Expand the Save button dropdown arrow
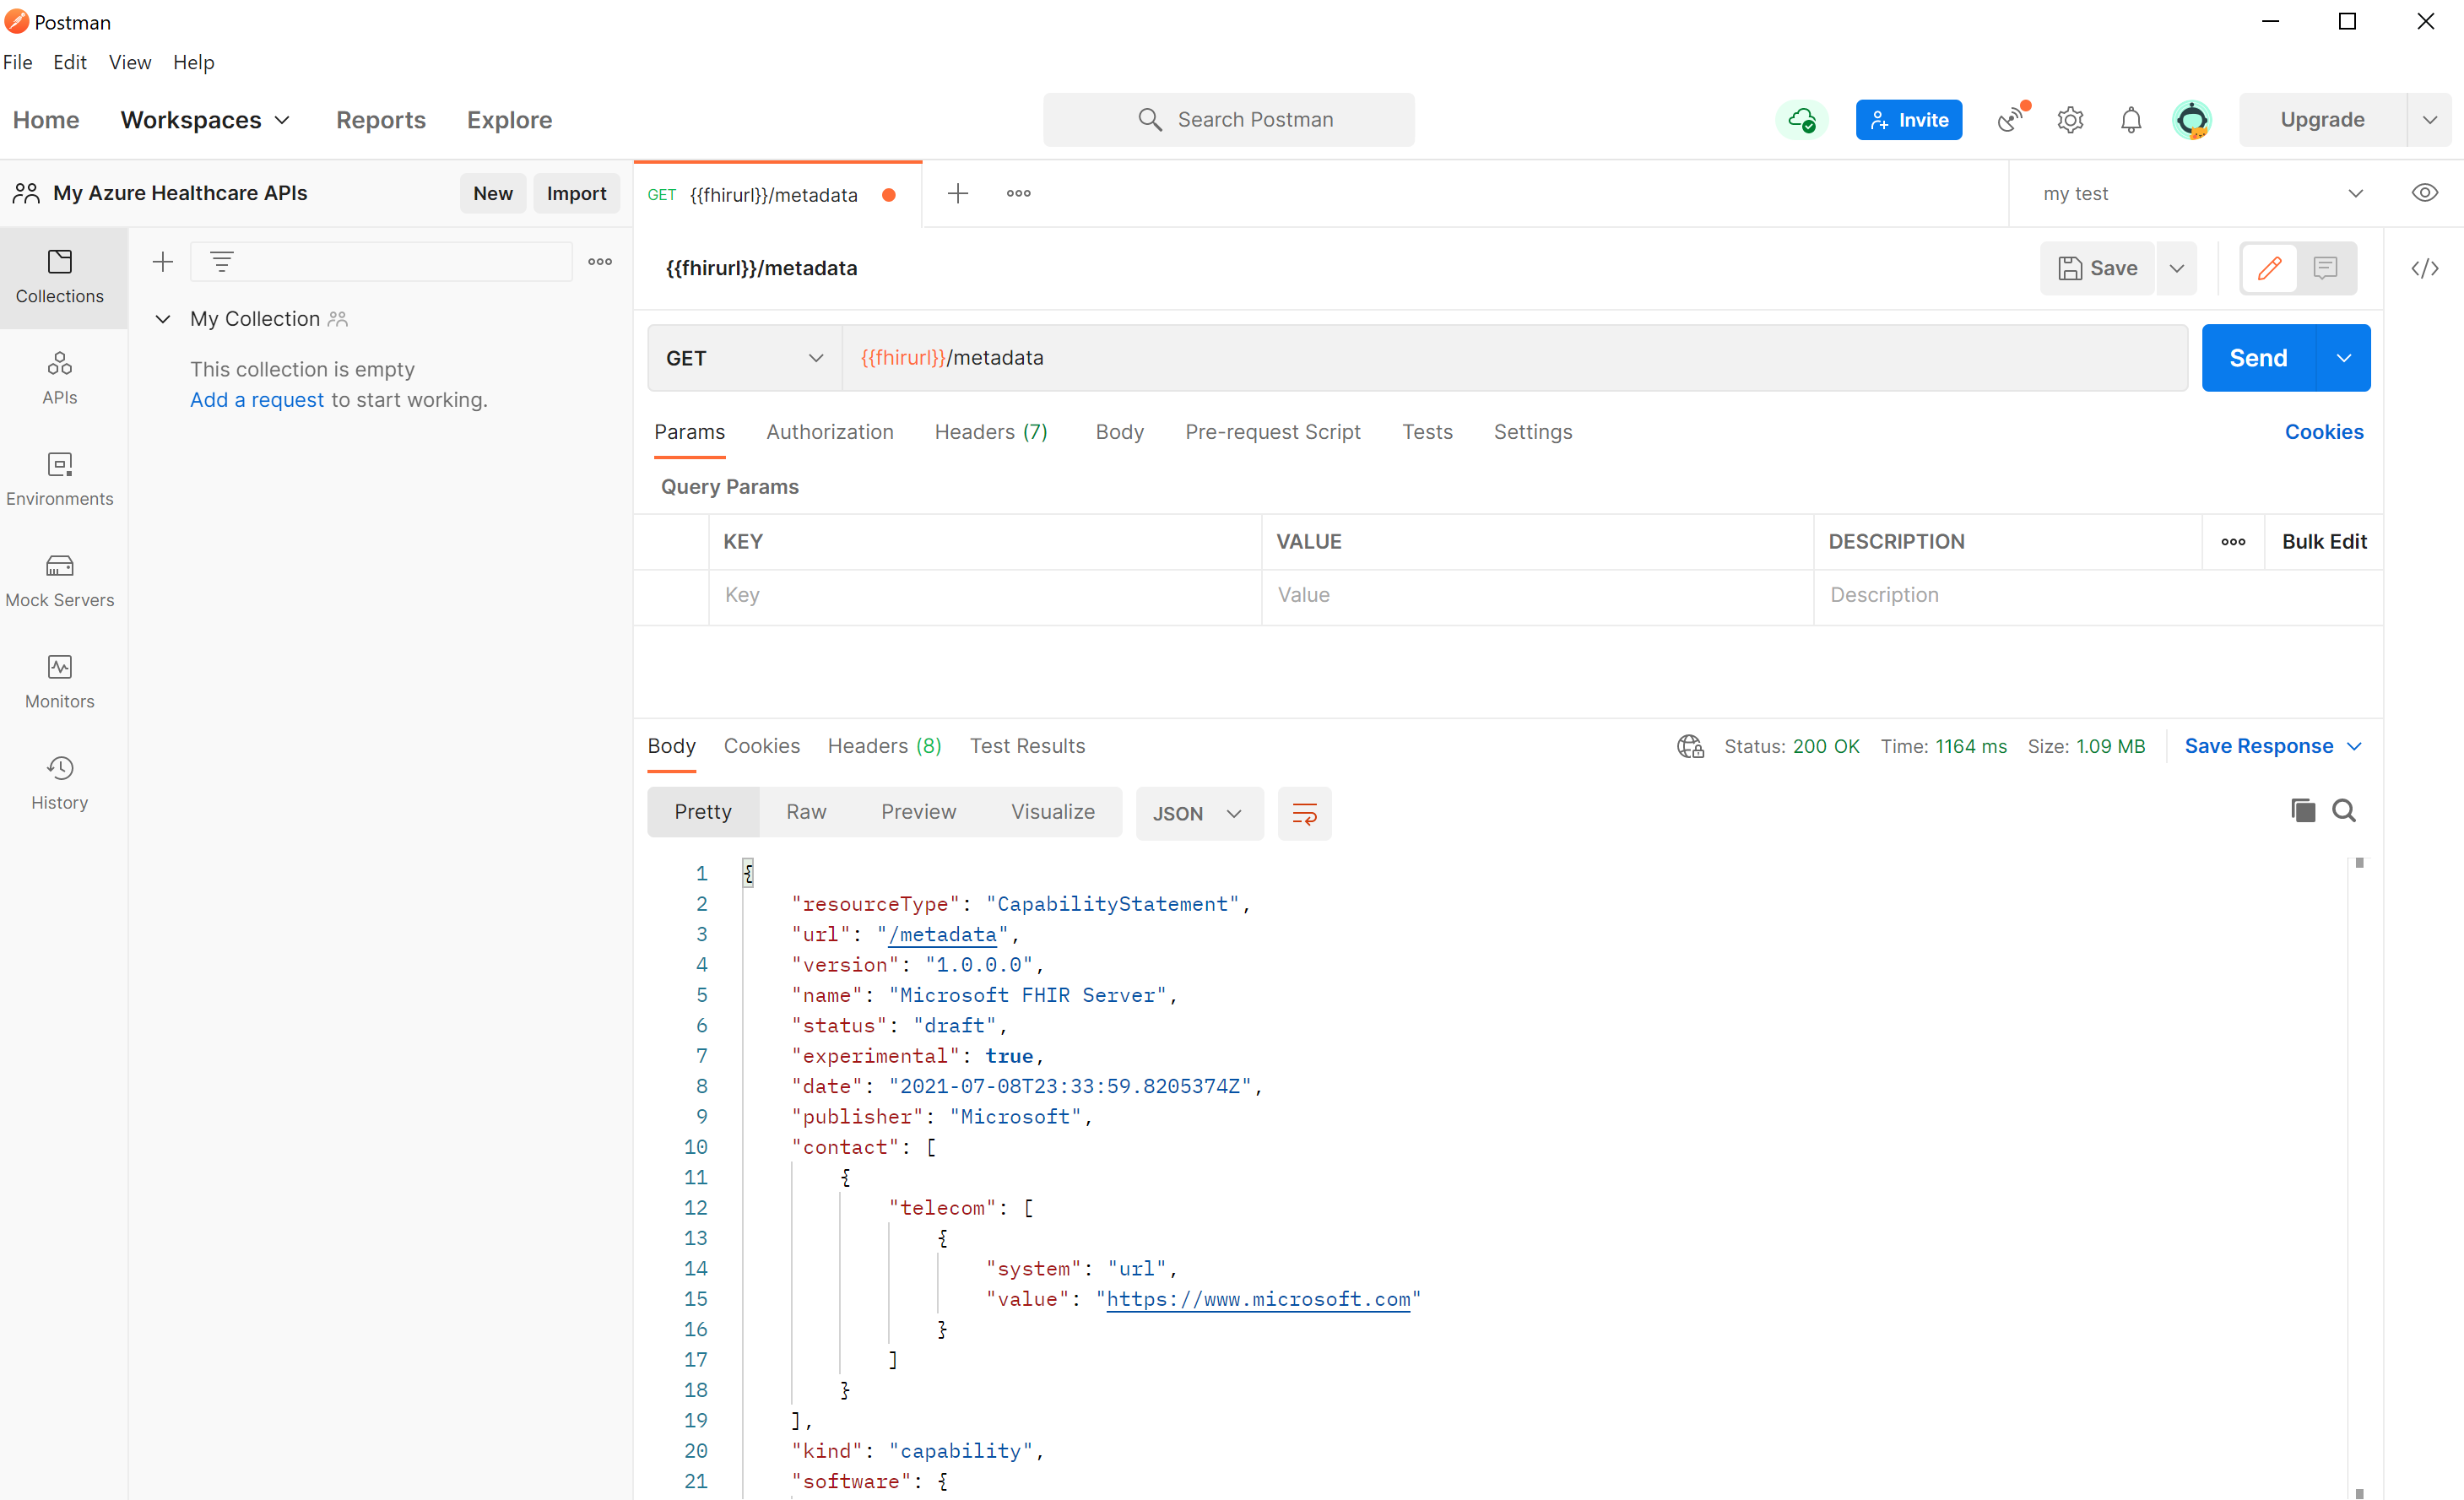The image size is (2464, 1500). 2177,268
